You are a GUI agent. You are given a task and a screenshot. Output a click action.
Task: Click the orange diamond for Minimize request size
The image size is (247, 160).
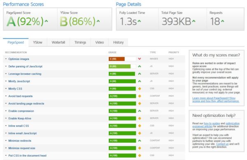tap(140, 148)
